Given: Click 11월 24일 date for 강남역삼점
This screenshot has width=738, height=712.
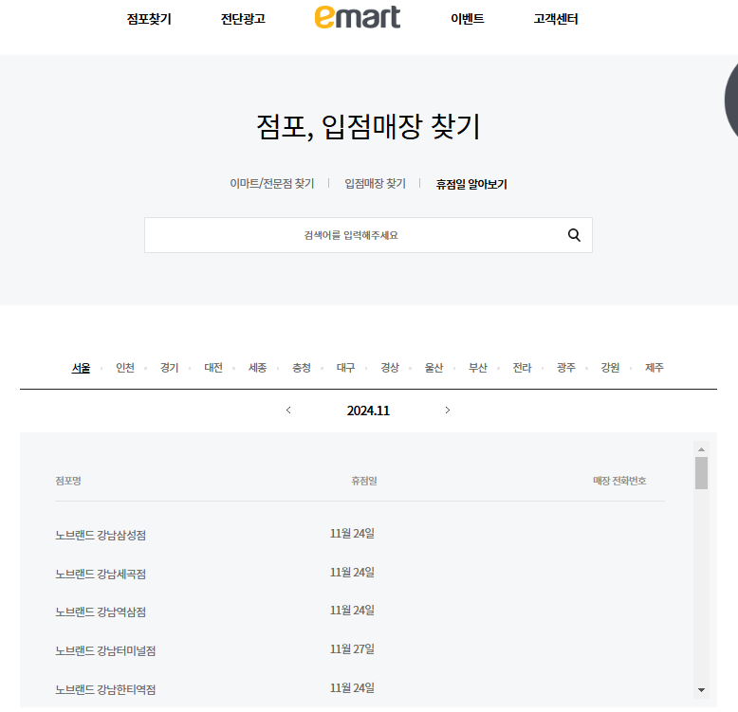Looking at the screenshot, I should pyautogui.click(x=352, y=611).
